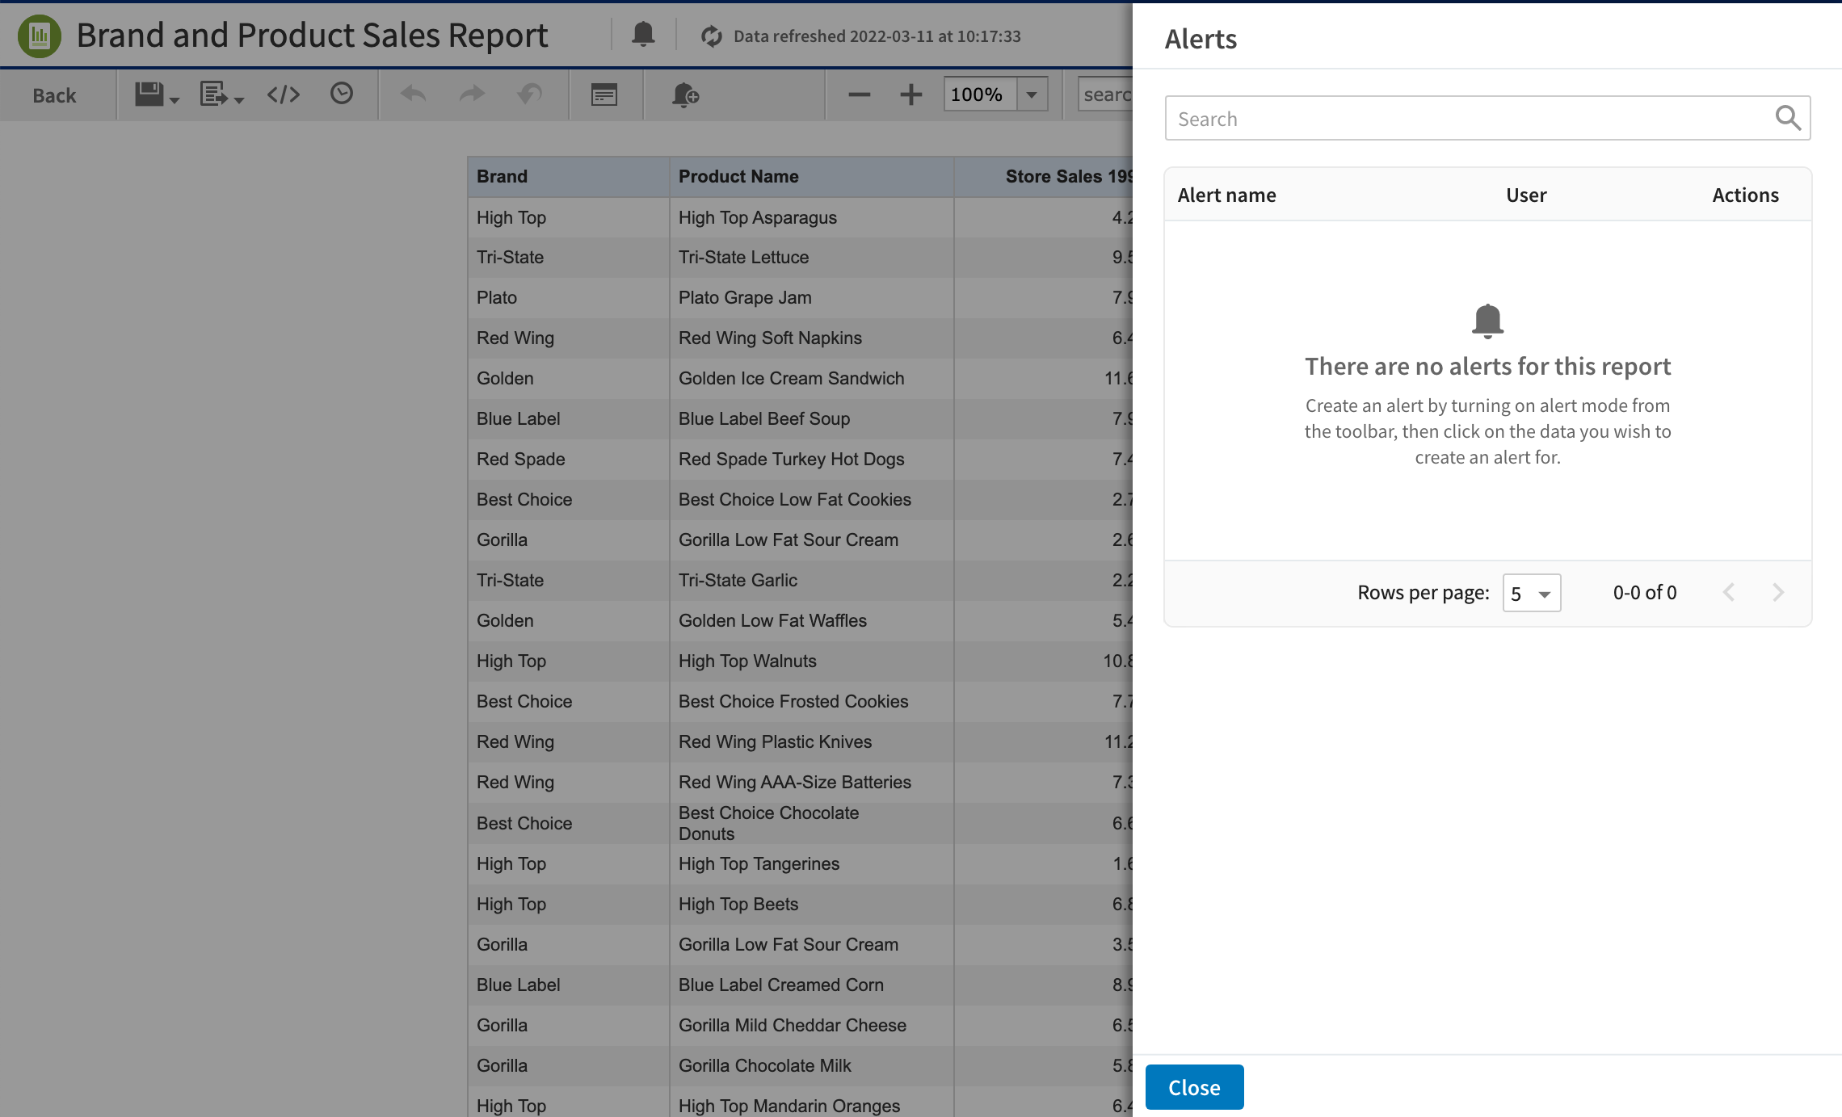Click the Undo all icon
Viewport: 1842px width, 1117px height.
tap(530, 94)
